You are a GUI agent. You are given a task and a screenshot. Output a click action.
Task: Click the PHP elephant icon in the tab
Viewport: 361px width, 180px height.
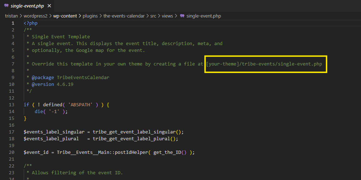tap(6, 6)
